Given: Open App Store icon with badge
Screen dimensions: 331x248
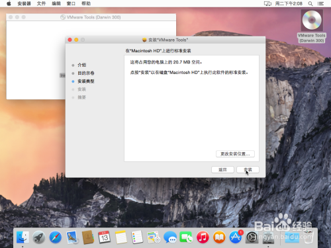Looking at the screenshot, I should [236, 237].
